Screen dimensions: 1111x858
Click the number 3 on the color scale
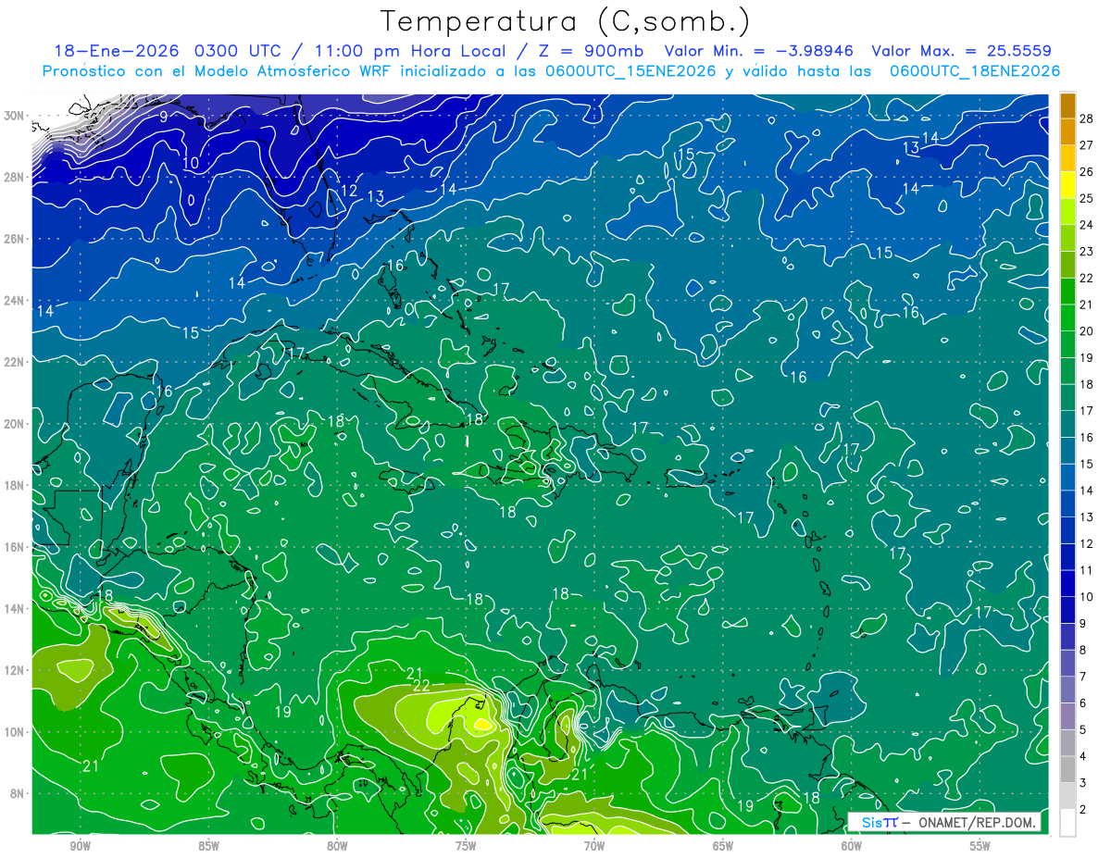(x=1083, y=783)
